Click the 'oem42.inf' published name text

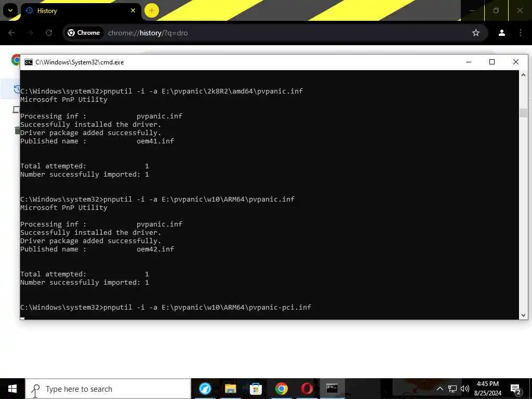tap(155, 249)
